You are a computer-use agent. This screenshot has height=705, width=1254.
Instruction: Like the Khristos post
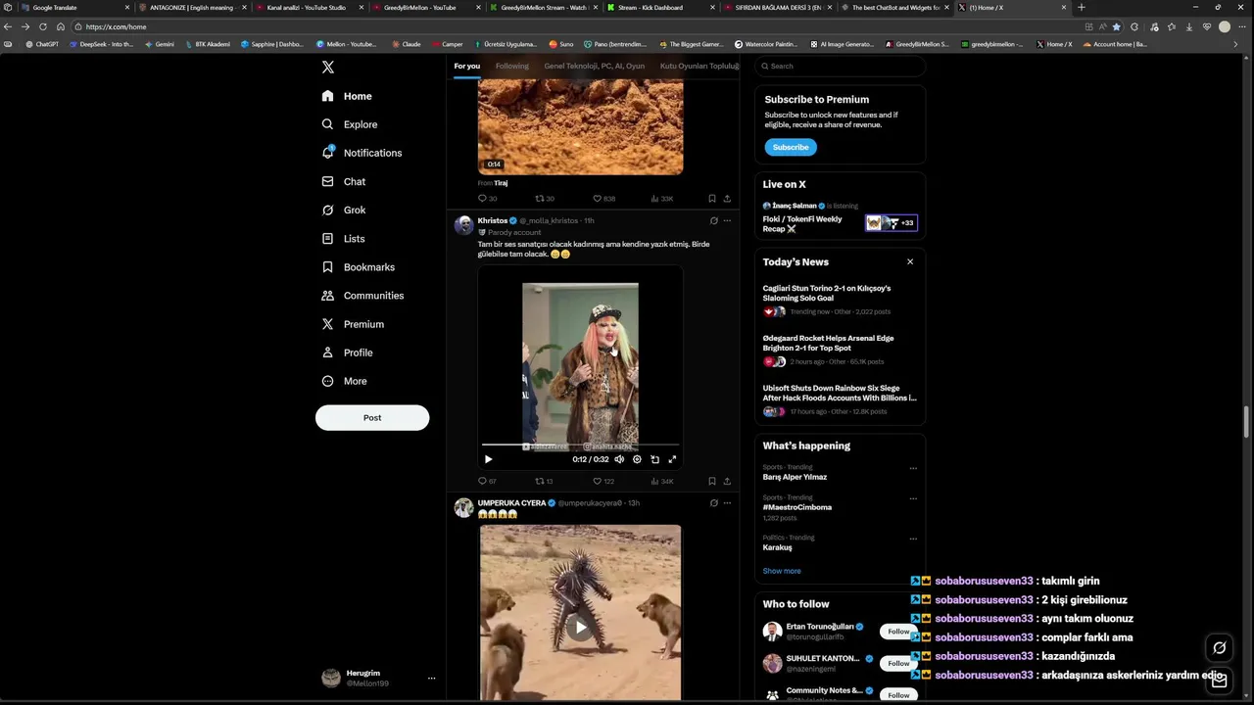coord(603,481)
